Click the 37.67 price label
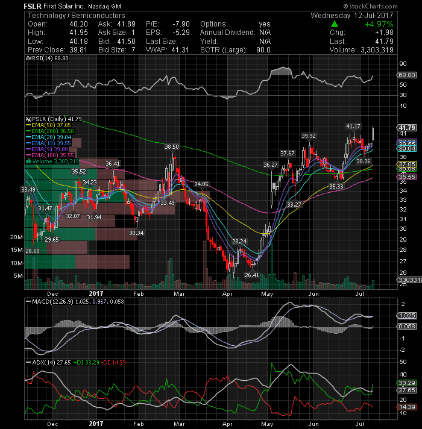Image resolution: width=422 pixels, height=429 pixels. pos(287,154)
